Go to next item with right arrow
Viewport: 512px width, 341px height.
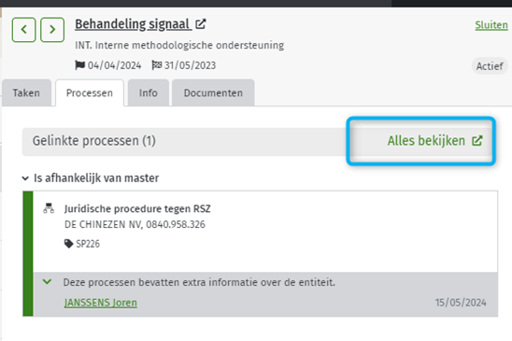(x=52, y=30)
